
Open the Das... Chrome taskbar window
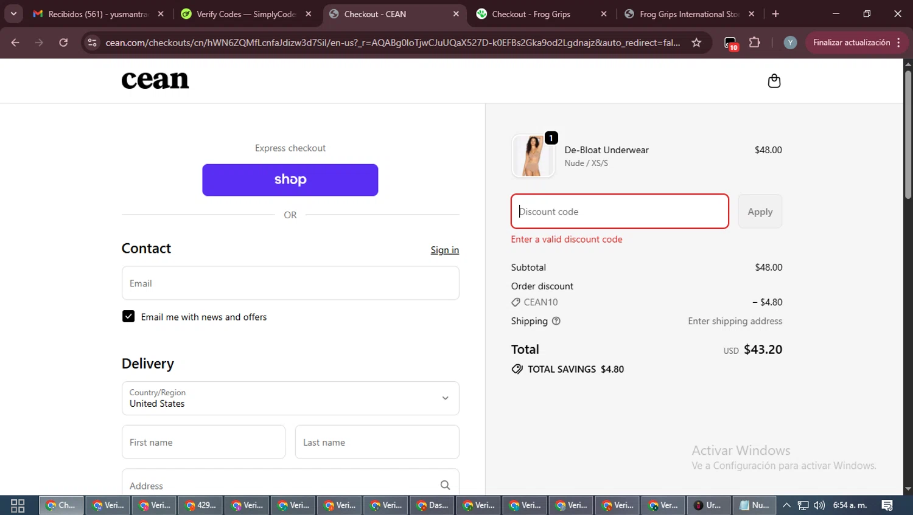click(x=432, y=505)
